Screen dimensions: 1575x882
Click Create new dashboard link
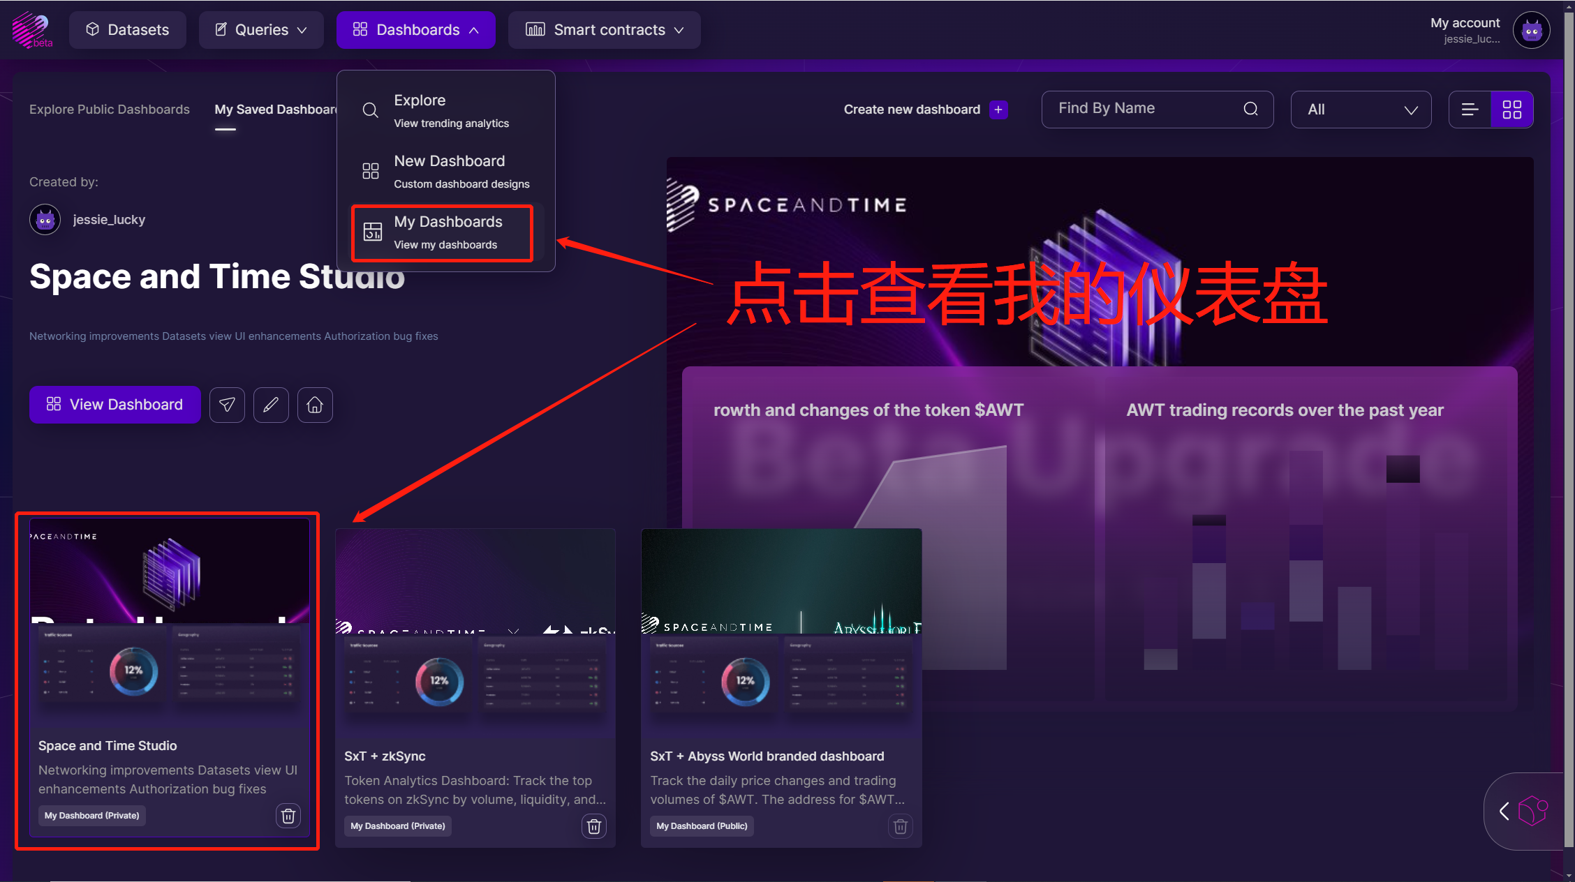point(912,110)
